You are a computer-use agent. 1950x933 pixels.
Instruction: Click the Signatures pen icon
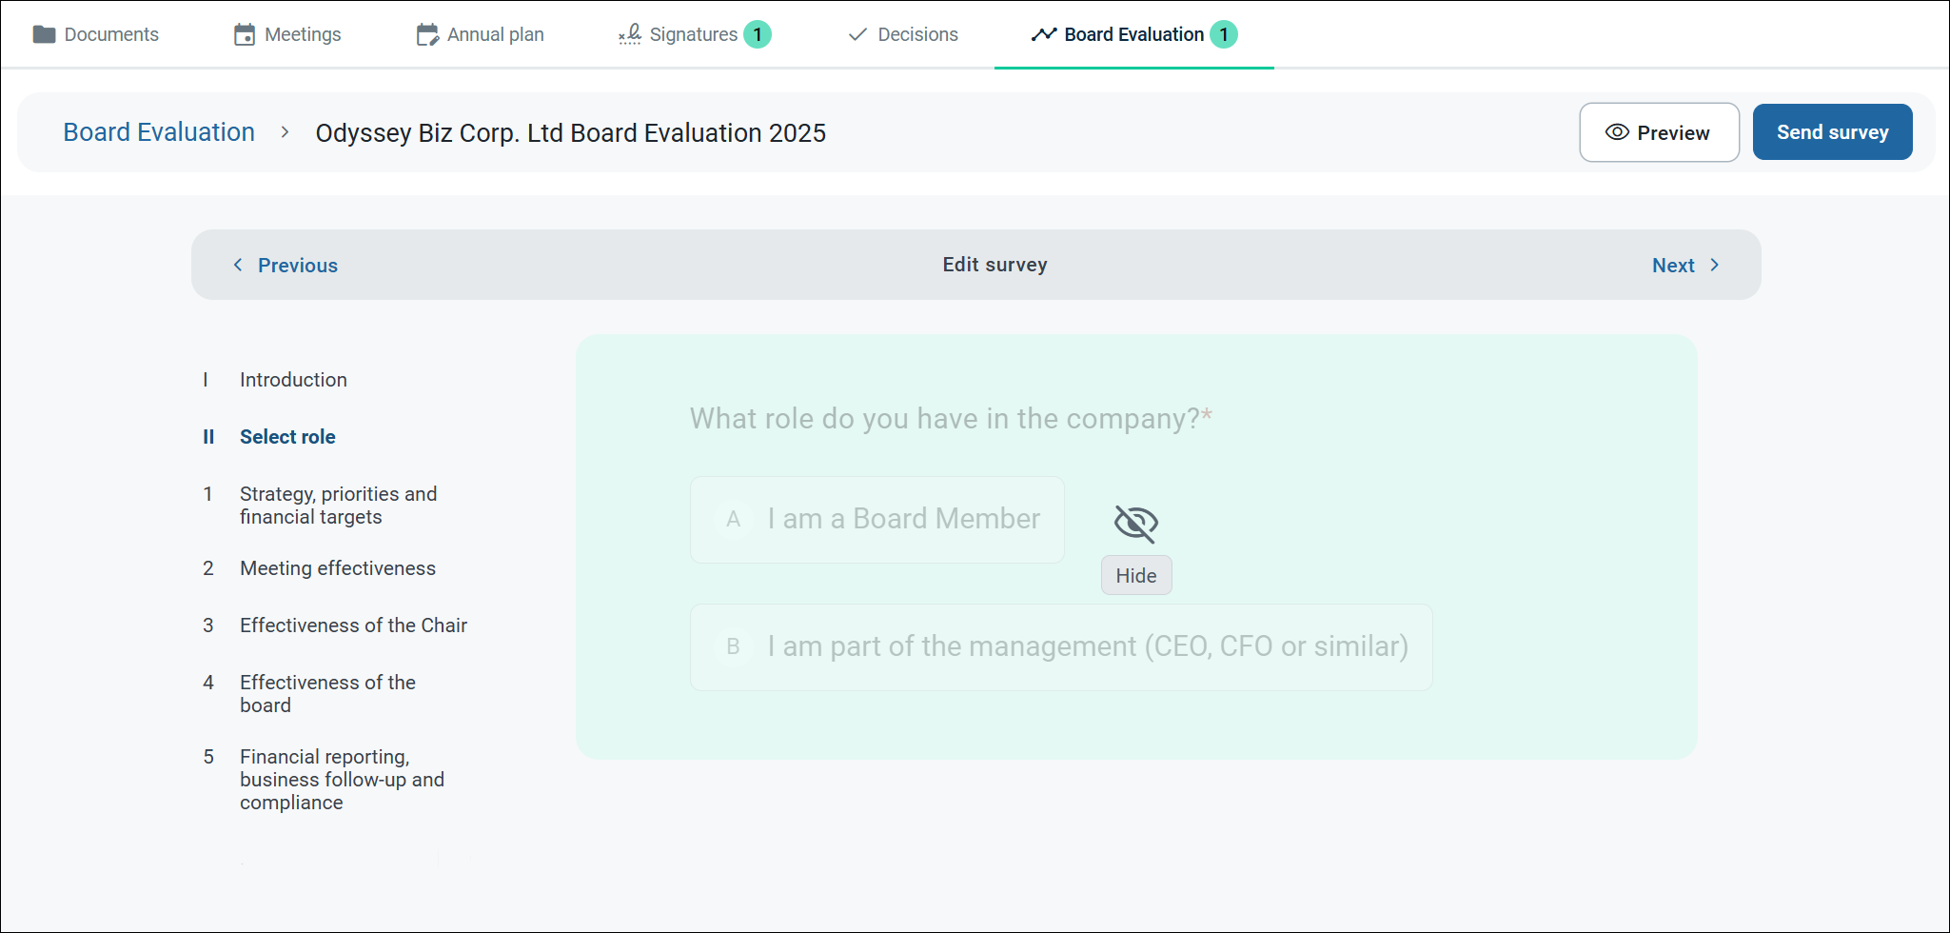[x=630, y=35]
